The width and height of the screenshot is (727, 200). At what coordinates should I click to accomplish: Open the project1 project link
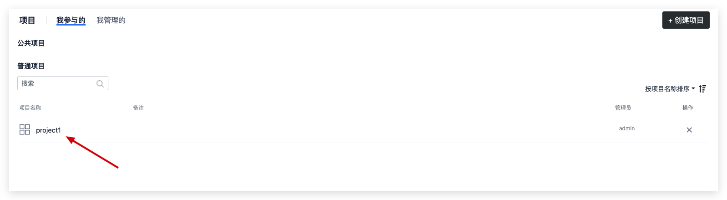point(48,130)
